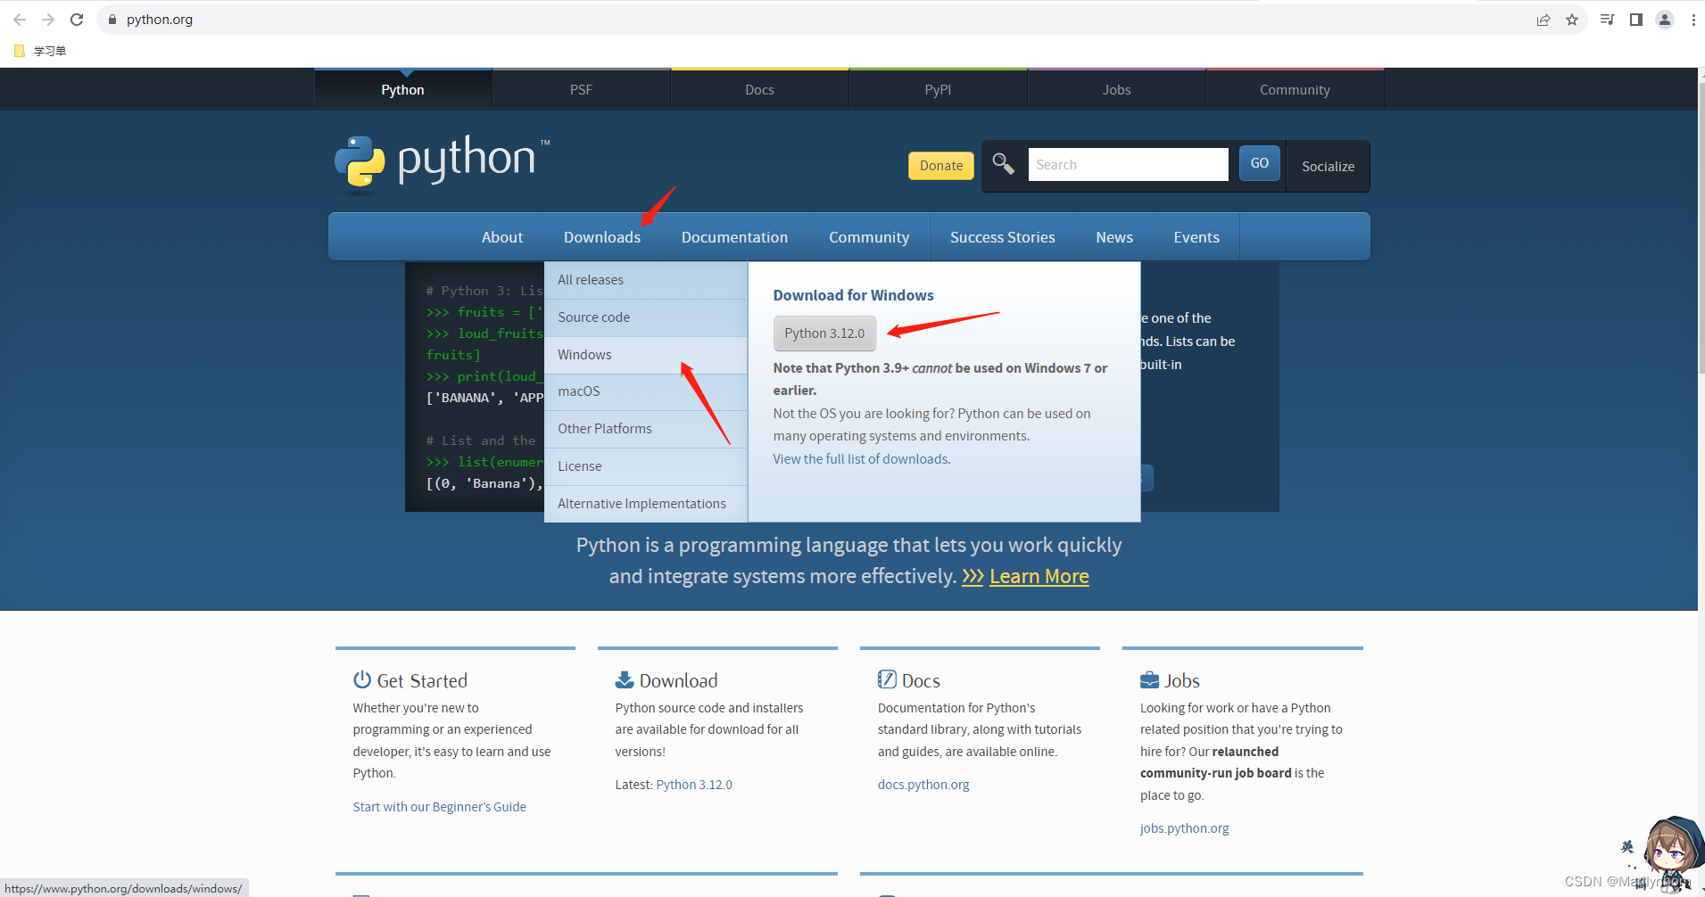Screen dimensions: 1705x897
Task: Click the Search input field
Action: coord(1128,164)
